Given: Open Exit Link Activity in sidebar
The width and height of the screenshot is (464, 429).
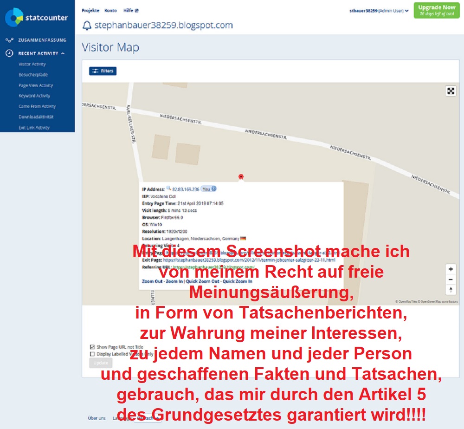Looking at the screenshot, I should click(x=34, y=128).
